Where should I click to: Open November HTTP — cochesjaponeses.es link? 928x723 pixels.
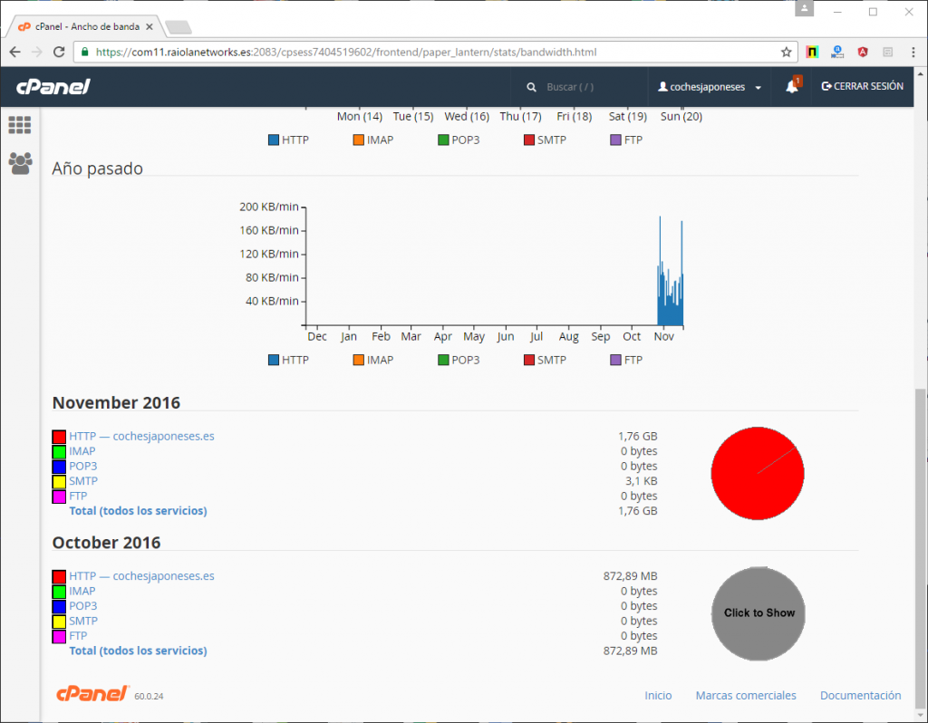[x=141, y=436]
